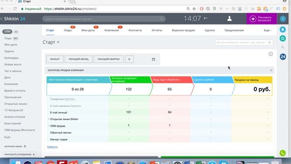The height and width of the screenshot is (164, 291).
Task: Expand the CRM-форма row
Action: (49, 126)
